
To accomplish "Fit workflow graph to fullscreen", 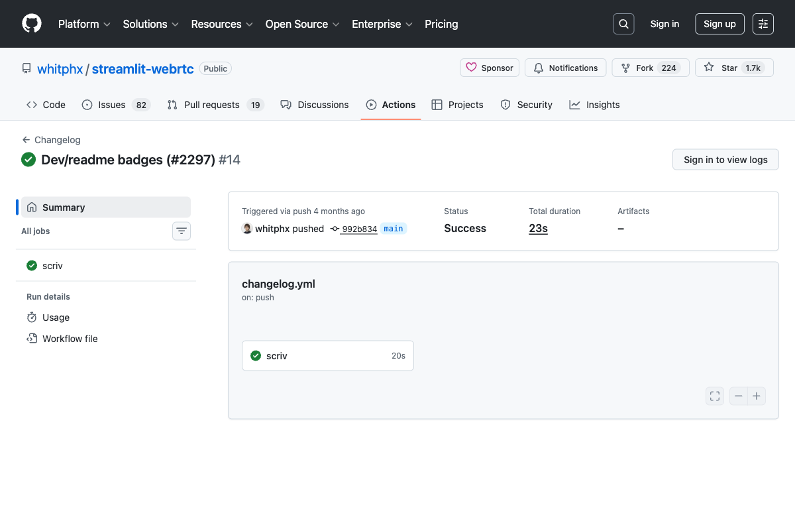I will coord(715,396).
